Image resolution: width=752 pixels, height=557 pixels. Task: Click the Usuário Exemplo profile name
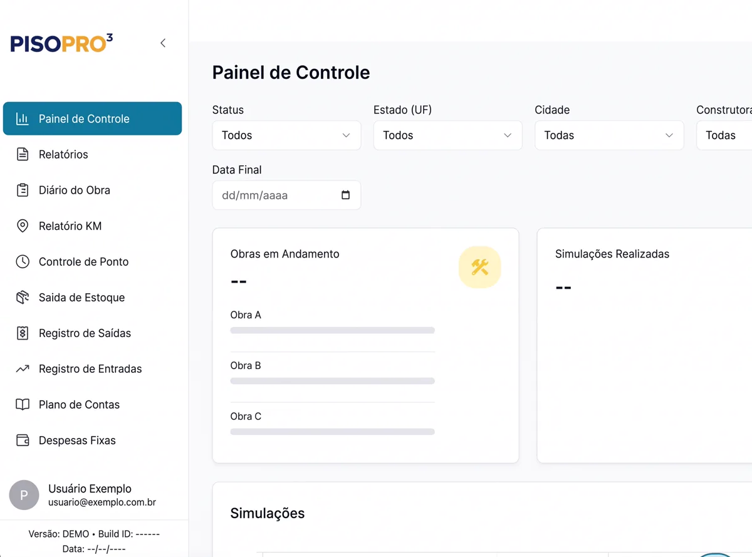coord(90,489)
